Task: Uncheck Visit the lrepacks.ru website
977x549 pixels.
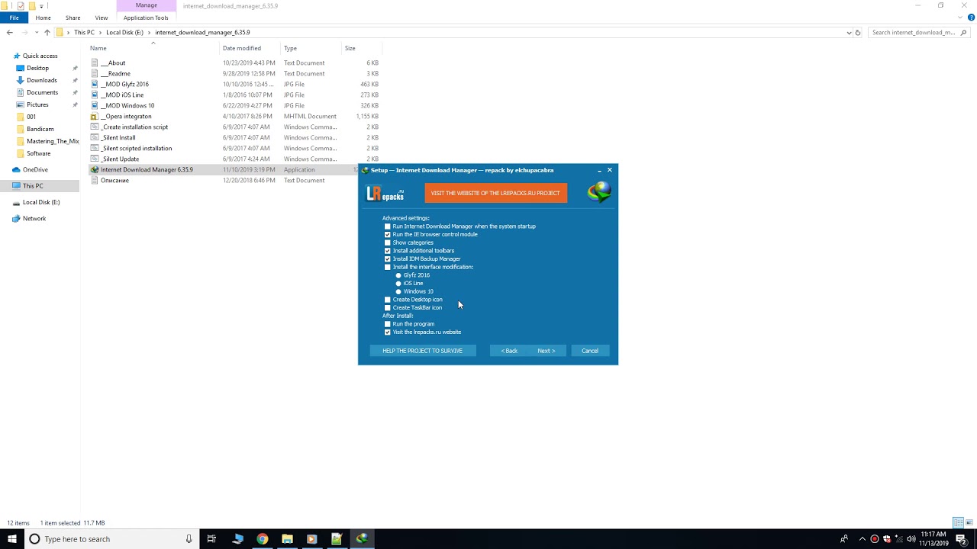Action: click(x=388, y=332)
